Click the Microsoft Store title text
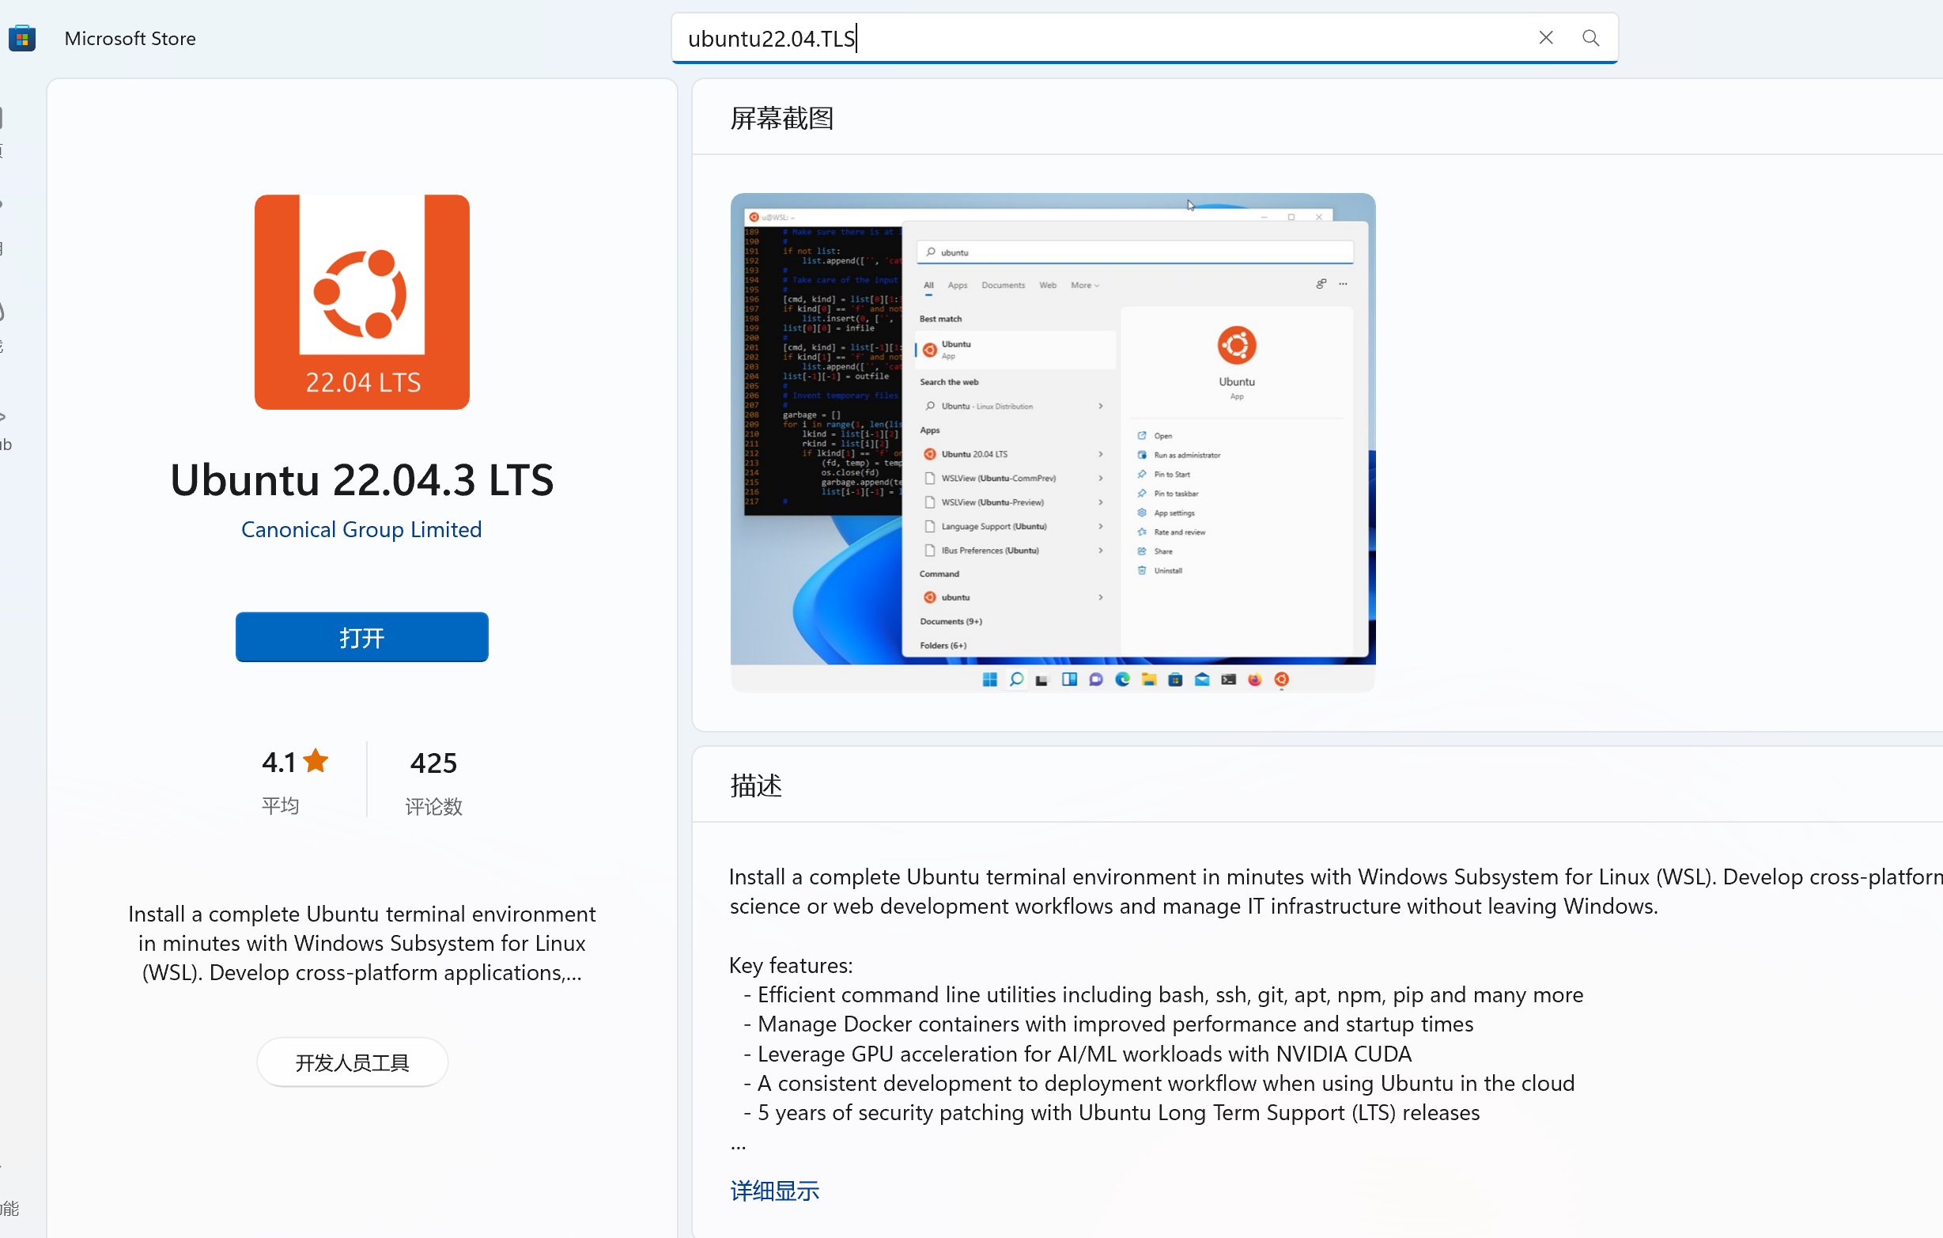Image resolution: width=1943 pixels, height=1238 pixels. click(x=130, y=38)
